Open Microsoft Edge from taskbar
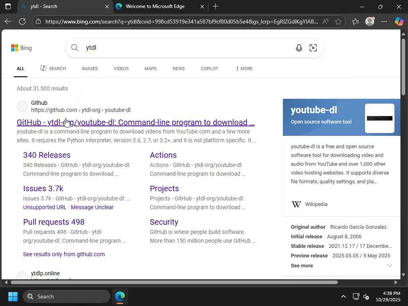The width and height of the screenshot is (408, 306). click(x=120, y=296)
